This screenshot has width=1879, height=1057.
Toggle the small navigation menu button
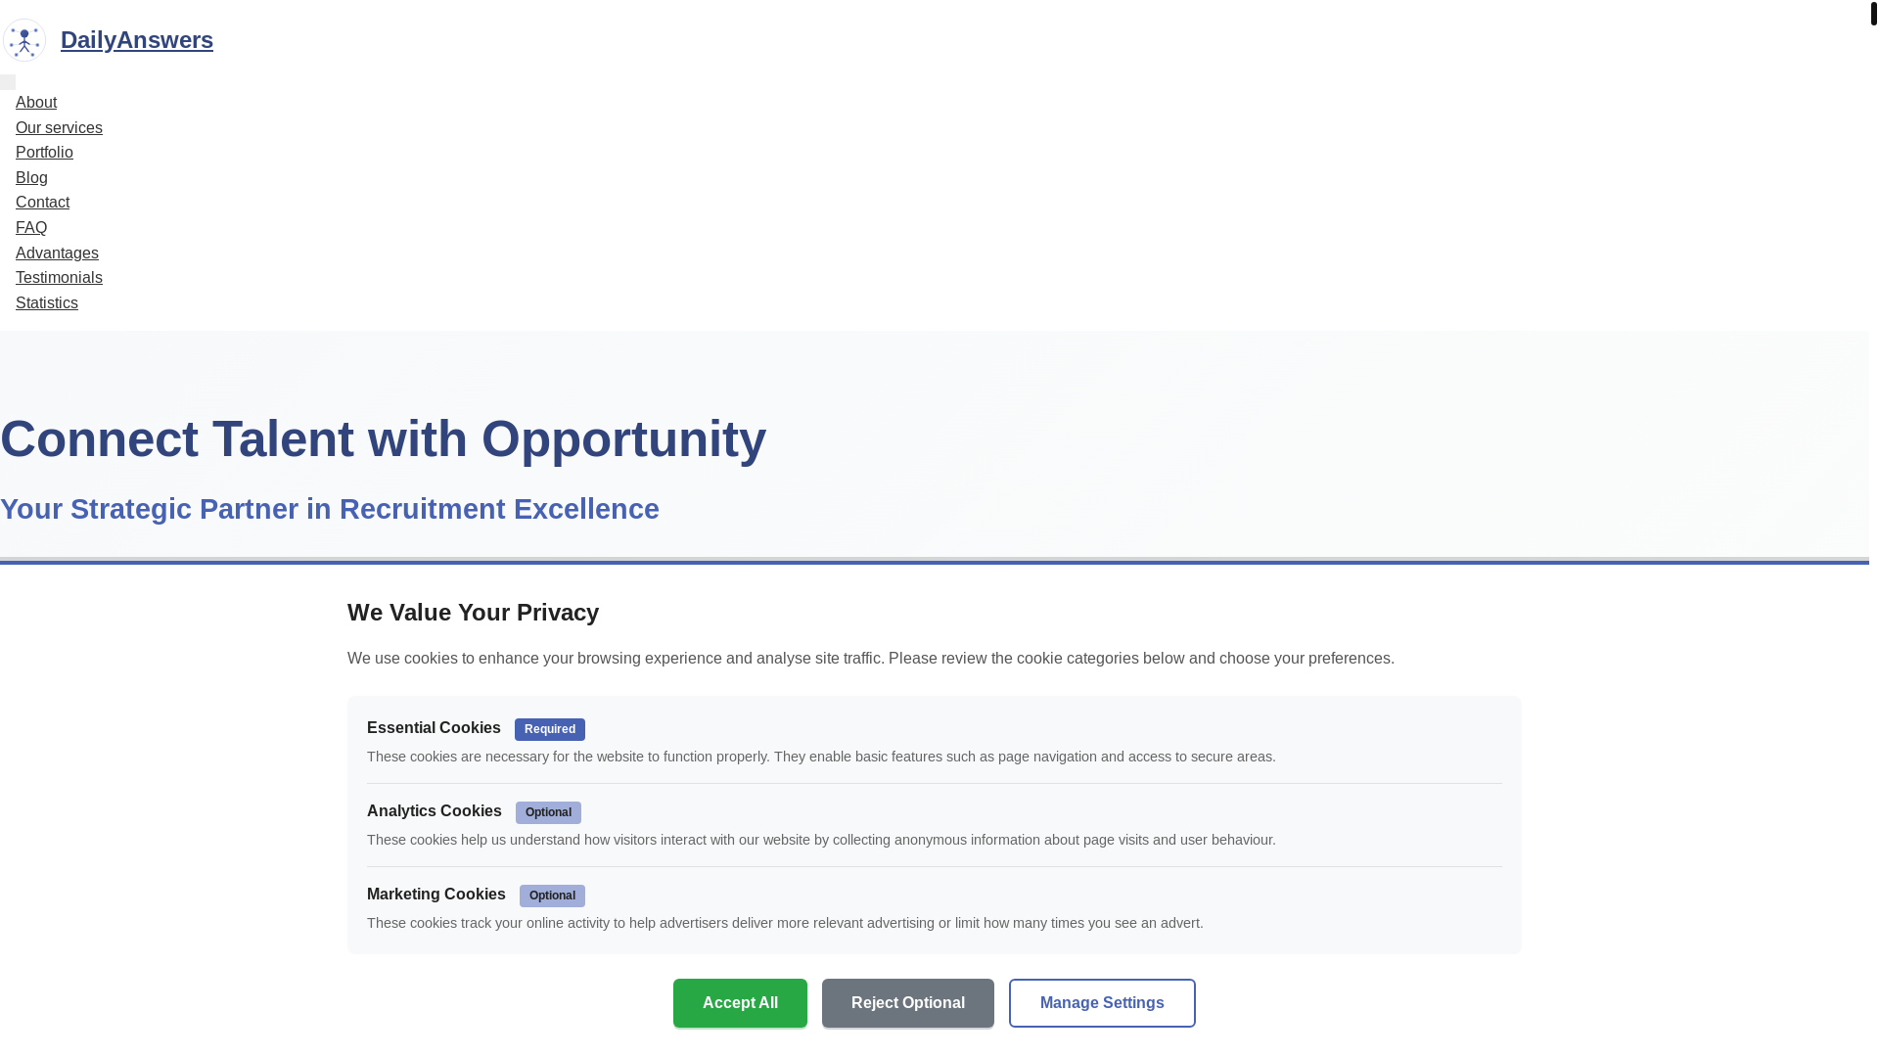point(8,82)
